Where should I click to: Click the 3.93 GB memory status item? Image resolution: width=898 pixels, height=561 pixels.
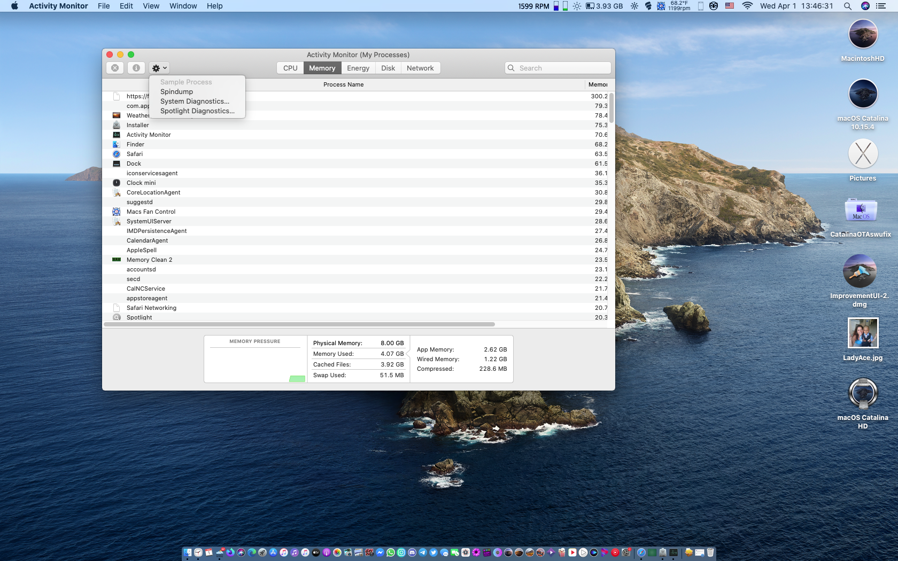pyautogui.click(x=604, y=6)
